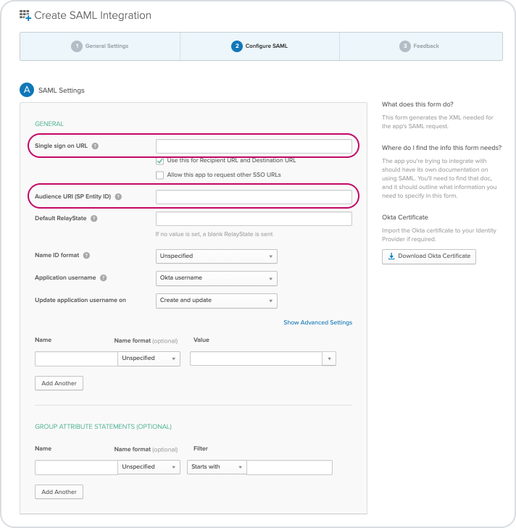Viewport: 516px width, 528px height.
Task: Click help icon next to Default RelayState
Action: tap(94, 218)
